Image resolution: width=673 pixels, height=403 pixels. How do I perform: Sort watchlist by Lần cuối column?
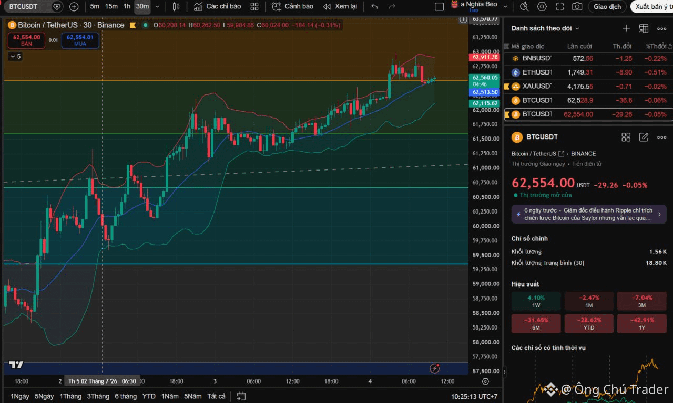579,46
